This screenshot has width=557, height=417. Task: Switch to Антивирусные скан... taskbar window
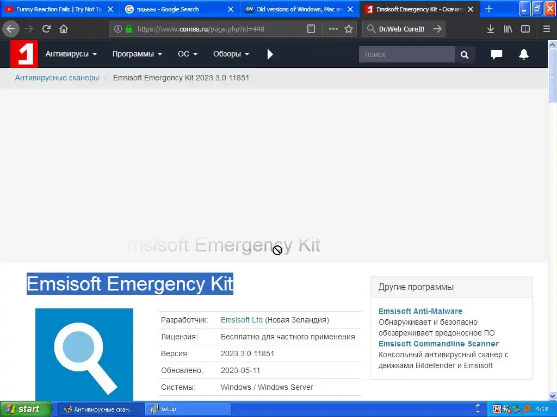click(x=101, y=409)
